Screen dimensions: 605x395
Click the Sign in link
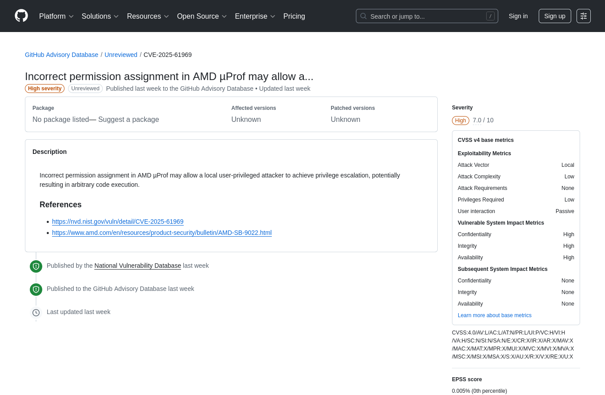pyautogui.click(x=518, y=16)
